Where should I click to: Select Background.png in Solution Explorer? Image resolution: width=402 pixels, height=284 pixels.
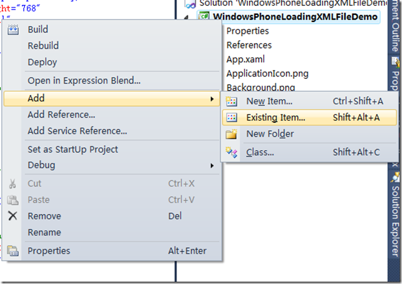(261, 87)
